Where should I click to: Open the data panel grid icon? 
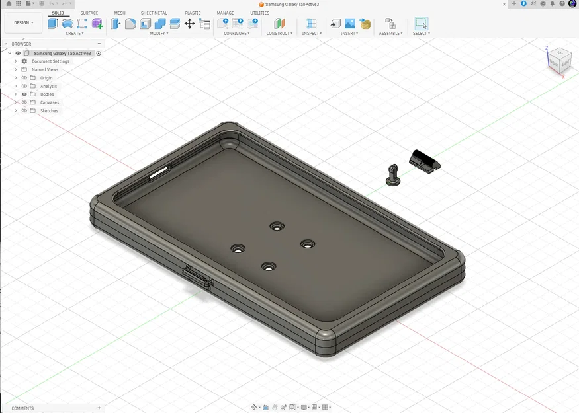pos(18,4)
